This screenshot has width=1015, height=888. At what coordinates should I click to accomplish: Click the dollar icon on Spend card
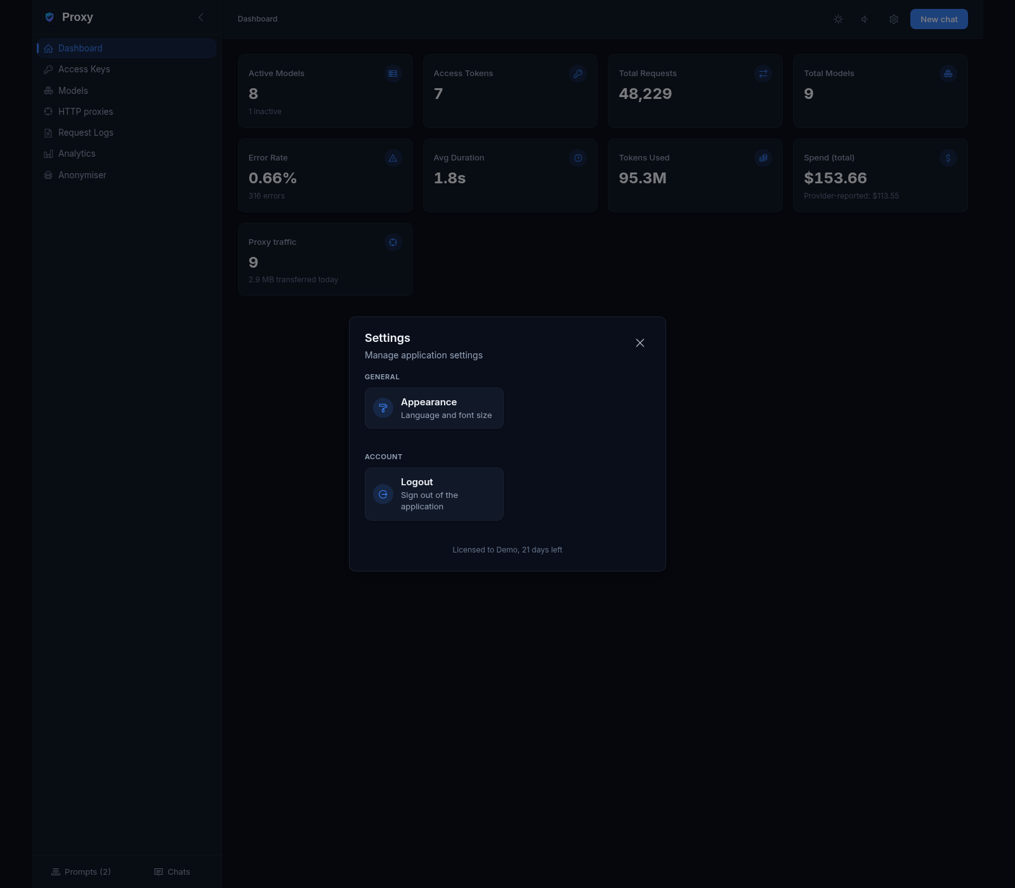948,158
